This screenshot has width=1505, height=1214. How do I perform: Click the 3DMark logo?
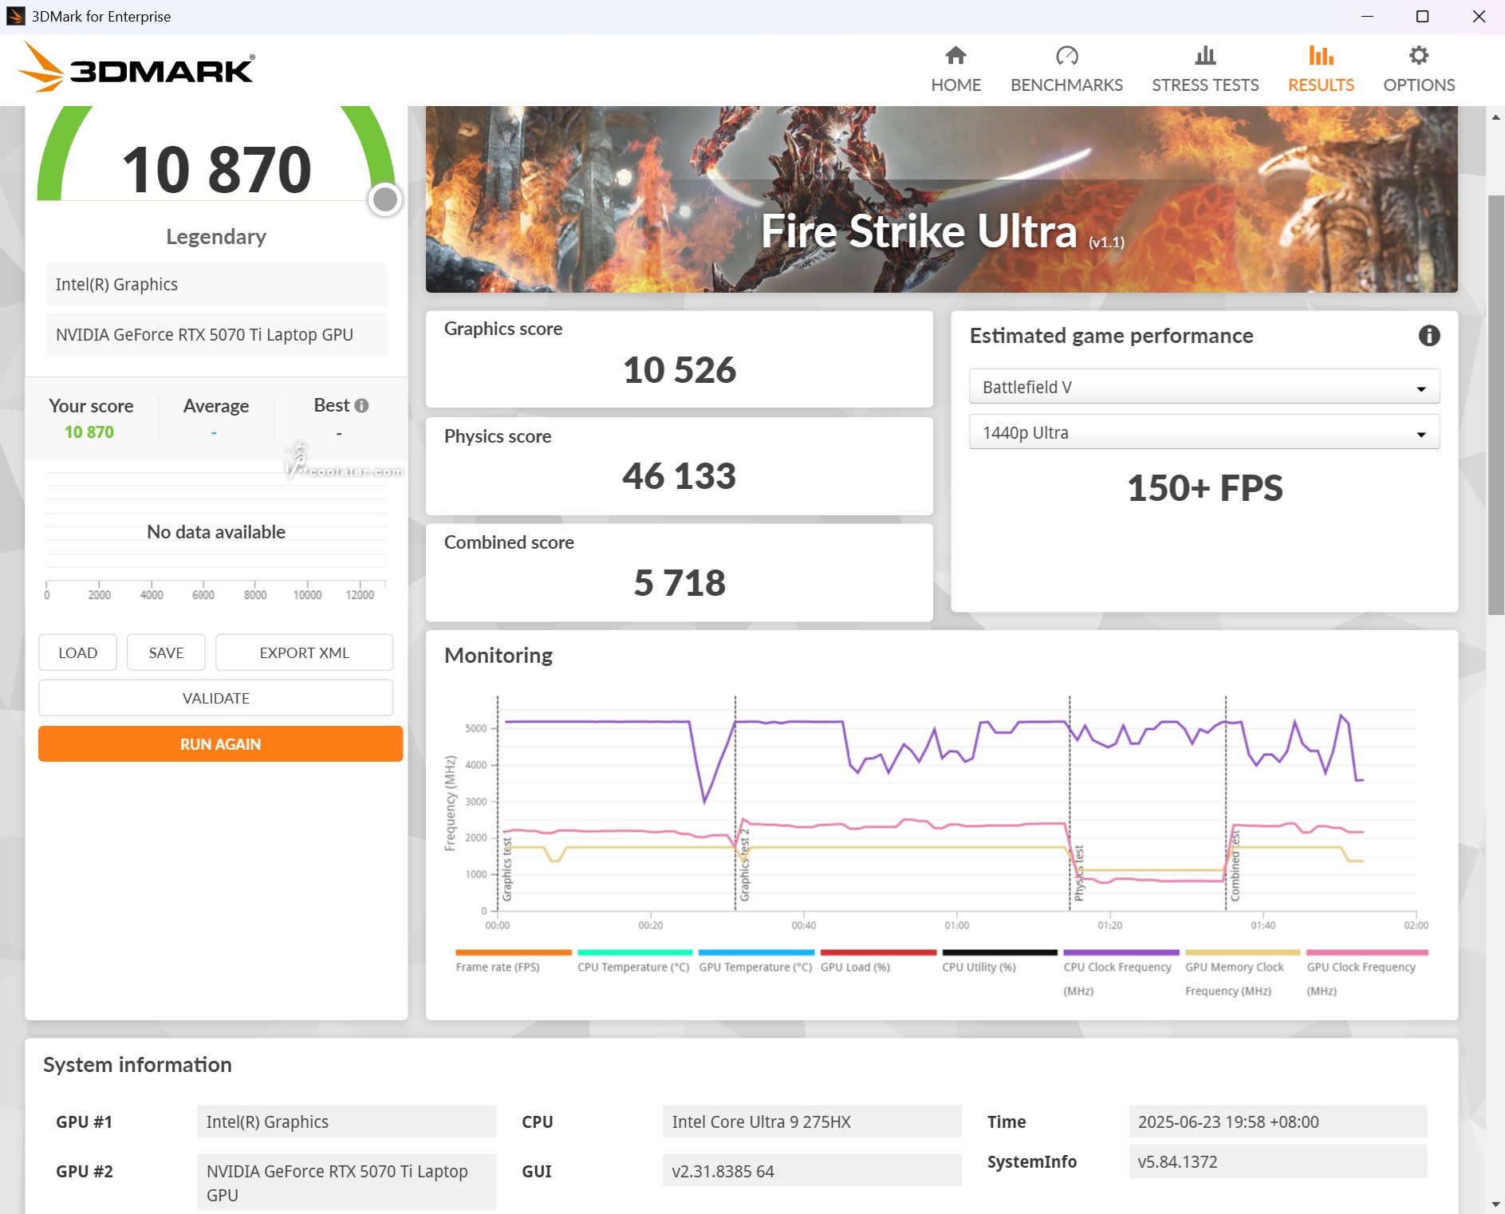click(136, 67)
